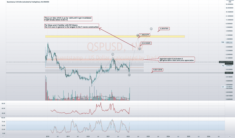This screenshot has height=138, width=235.
Task: Click the 2021 label on time axis
Action: point(108,136)
